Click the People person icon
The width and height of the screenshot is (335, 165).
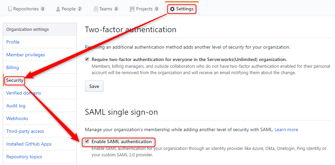point(58,9)
